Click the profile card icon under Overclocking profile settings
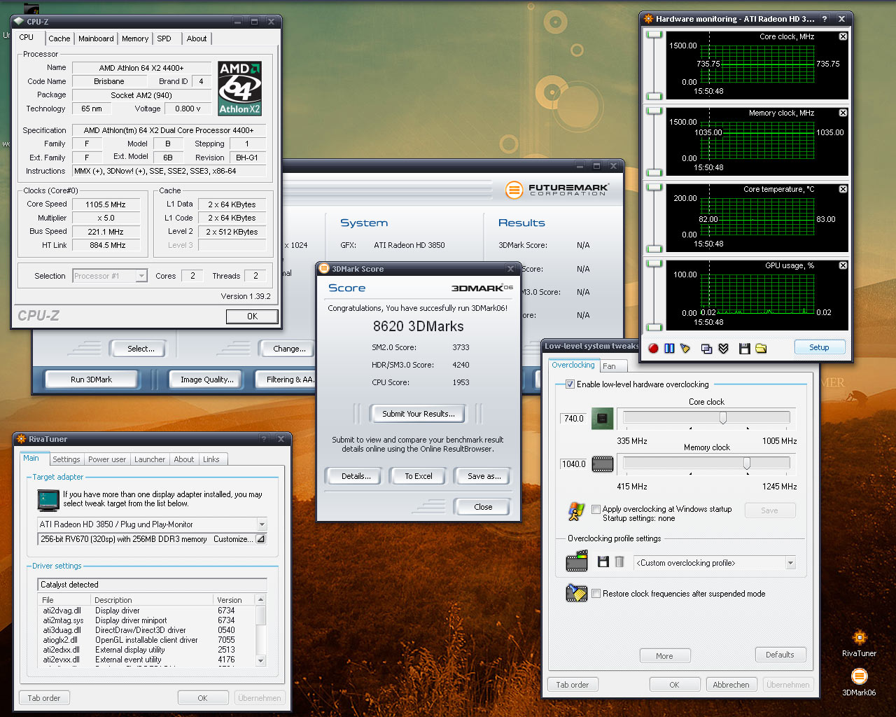Image resolution: width=896 pixels, height=717 pixels. point(577,561)
